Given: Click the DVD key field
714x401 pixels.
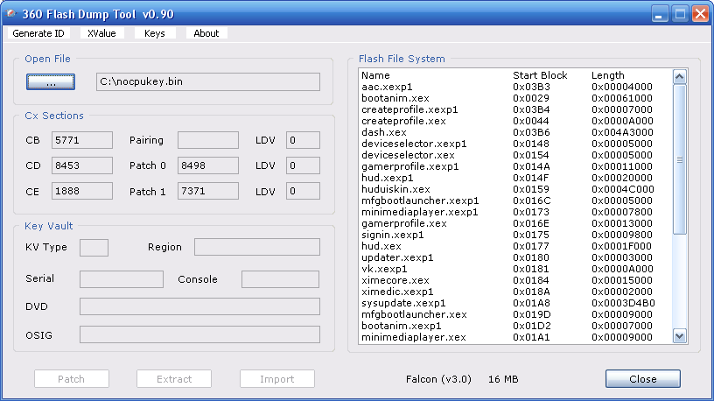Looking at the screenshot, I should coord(199,306).
